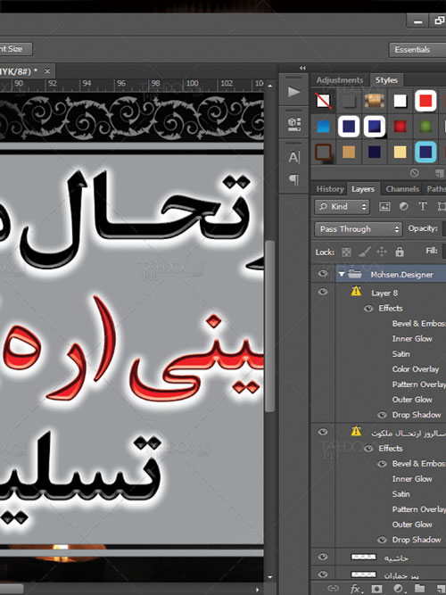
Task: Filter layers by type layer icon
Action: [423, 206]
